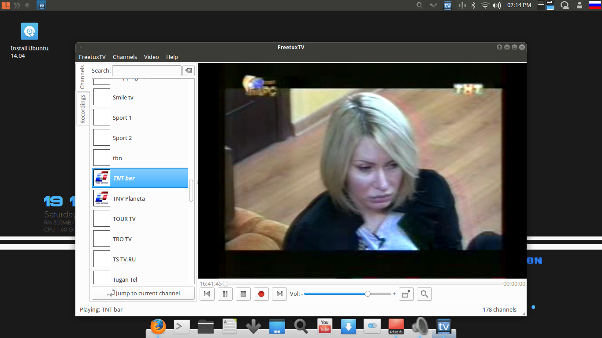Pause the current channel playback
The width and height of the screenshot is (602, 338).
[x=225, y=294]
